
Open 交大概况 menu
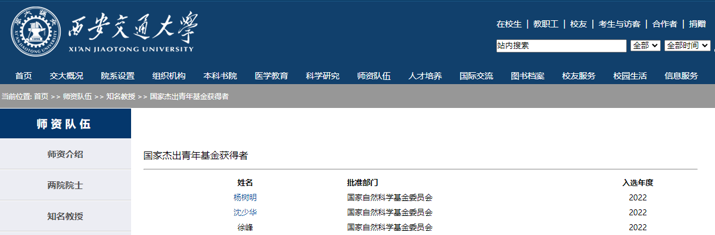(66, 76)
